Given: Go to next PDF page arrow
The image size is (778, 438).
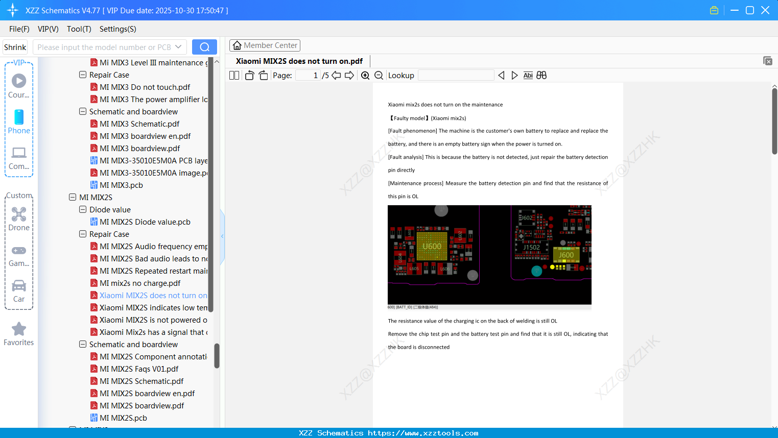Looking at the screenshot, I should (x=349, y=76).
